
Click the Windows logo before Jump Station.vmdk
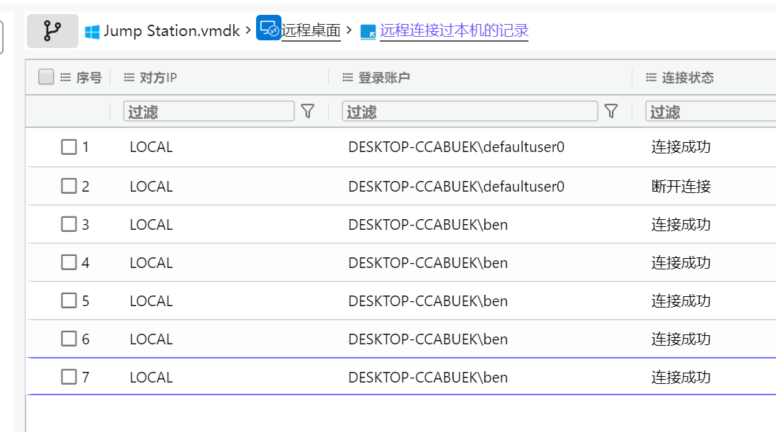point(92,32)
